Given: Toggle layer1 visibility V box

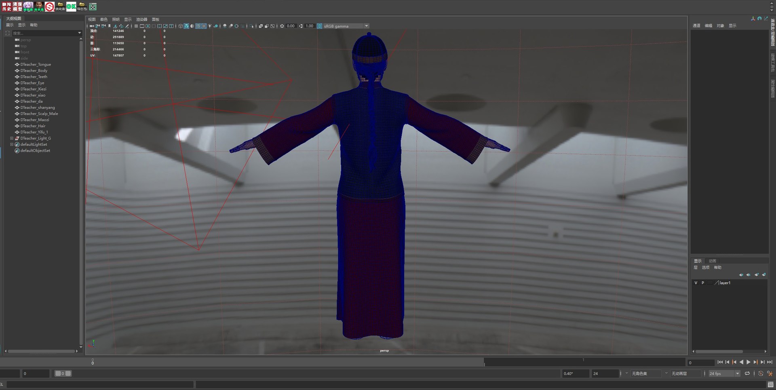Looking at the screenshot, I should pyautogui.click(x=696, y=283).
